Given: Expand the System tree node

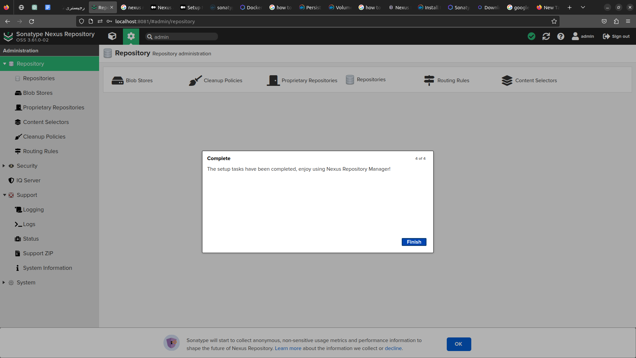Looking at the screenshot, I should click(4, 282).
